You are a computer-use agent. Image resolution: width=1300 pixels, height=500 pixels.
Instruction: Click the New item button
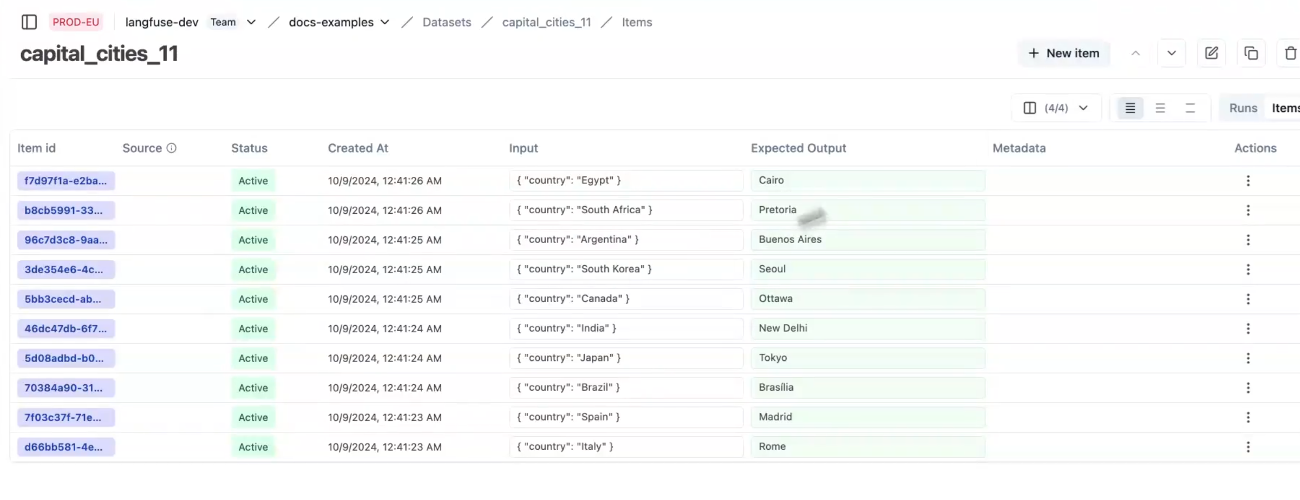(1063, 54)
